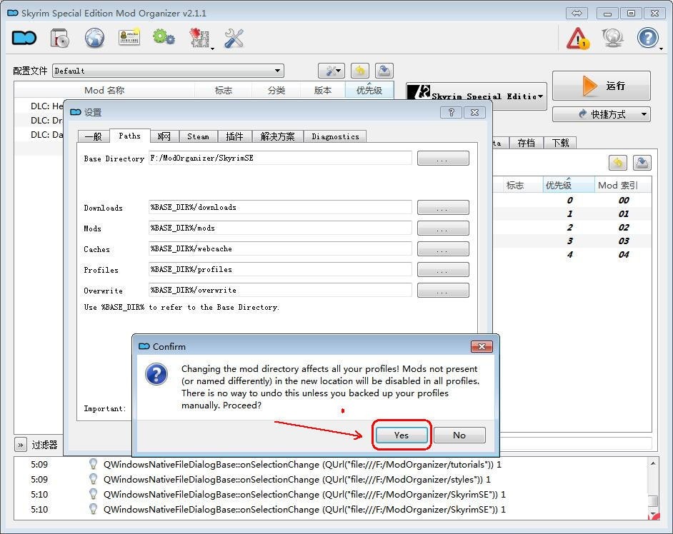673x534 pixels.
Task: Confirm with the Yes button
Action: tap(402, 435)
